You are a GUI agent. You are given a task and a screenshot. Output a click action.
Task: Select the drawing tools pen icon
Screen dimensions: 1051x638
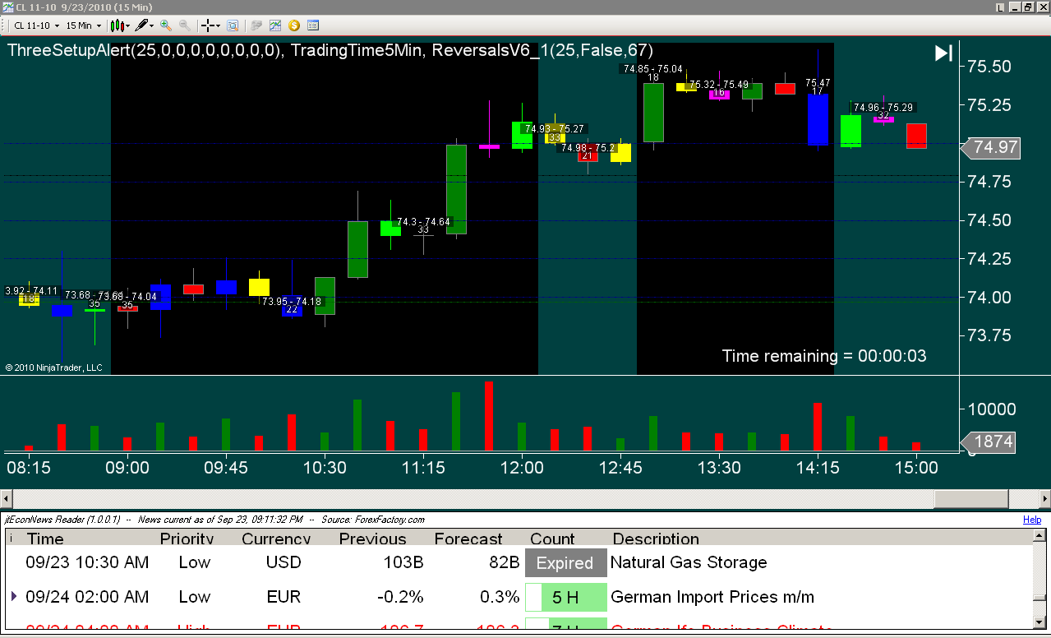143,25
